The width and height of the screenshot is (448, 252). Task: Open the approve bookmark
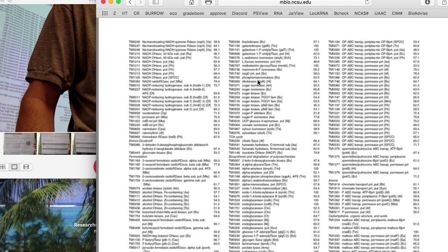click(218, 13)
